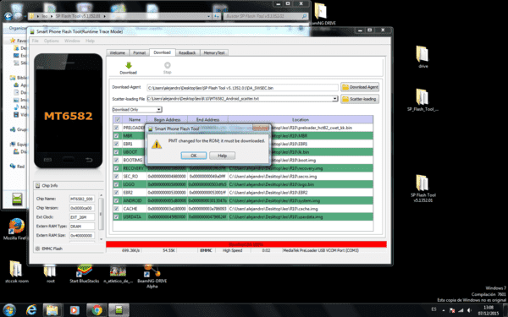
Task: Click the Download Agent folder button
Action: coord(360,87)
